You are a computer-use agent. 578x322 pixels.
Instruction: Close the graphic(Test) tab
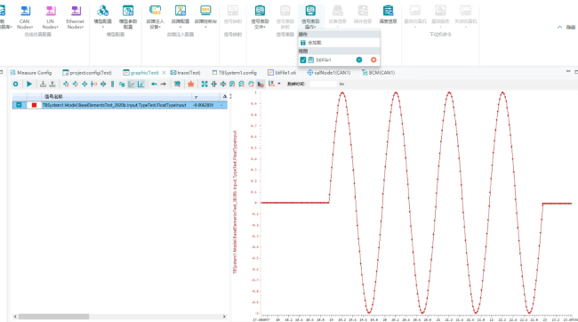point(164,73)
